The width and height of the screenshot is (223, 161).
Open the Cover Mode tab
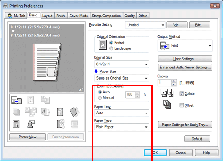[78, 16]
